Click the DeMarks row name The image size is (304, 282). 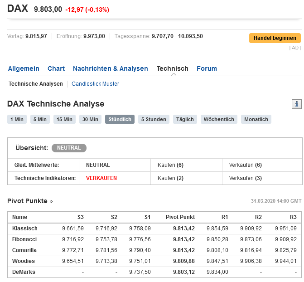[x=24, y=272]
